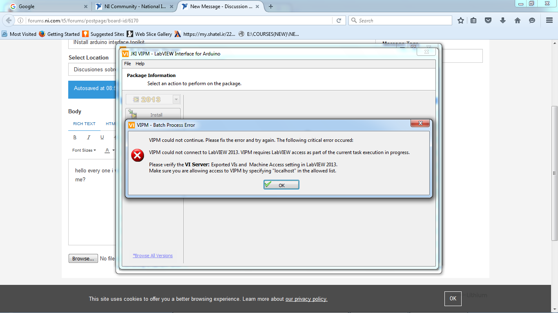Go to the Firefox home page
The width and height of the screenshot is (558, 313).
pos(518,20)
